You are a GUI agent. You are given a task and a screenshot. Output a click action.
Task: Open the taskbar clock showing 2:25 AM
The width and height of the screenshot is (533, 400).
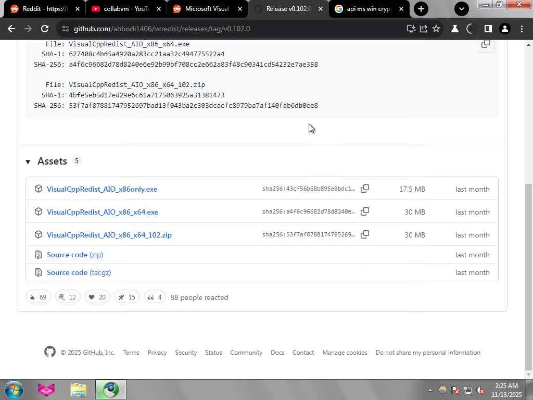pos(506,390)
